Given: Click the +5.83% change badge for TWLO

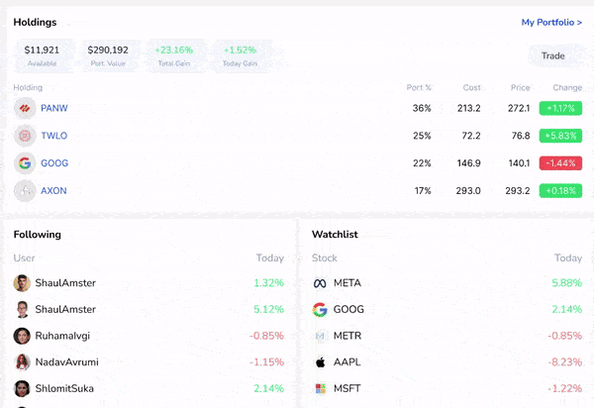Looking at the screenshot, I should [560, 136].
